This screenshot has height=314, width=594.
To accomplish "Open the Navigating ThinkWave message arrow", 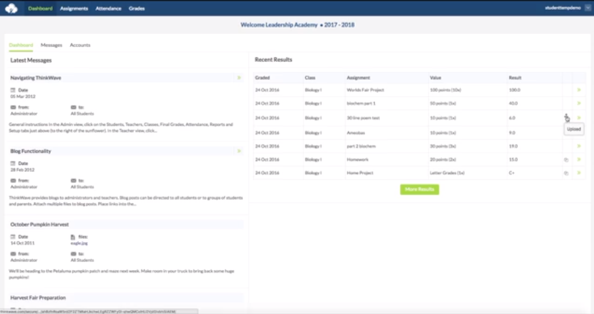I will 239,78.
